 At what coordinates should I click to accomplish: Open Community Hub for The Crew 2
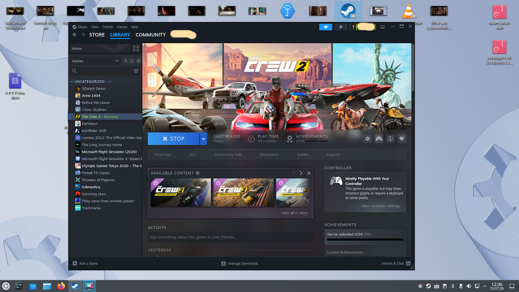pyautogui.click(x=228, y=154)
